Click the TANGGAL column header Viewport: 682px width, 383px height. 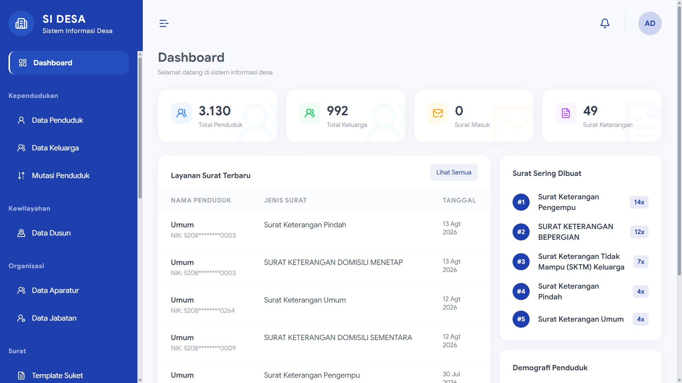[x=459, y=200]
